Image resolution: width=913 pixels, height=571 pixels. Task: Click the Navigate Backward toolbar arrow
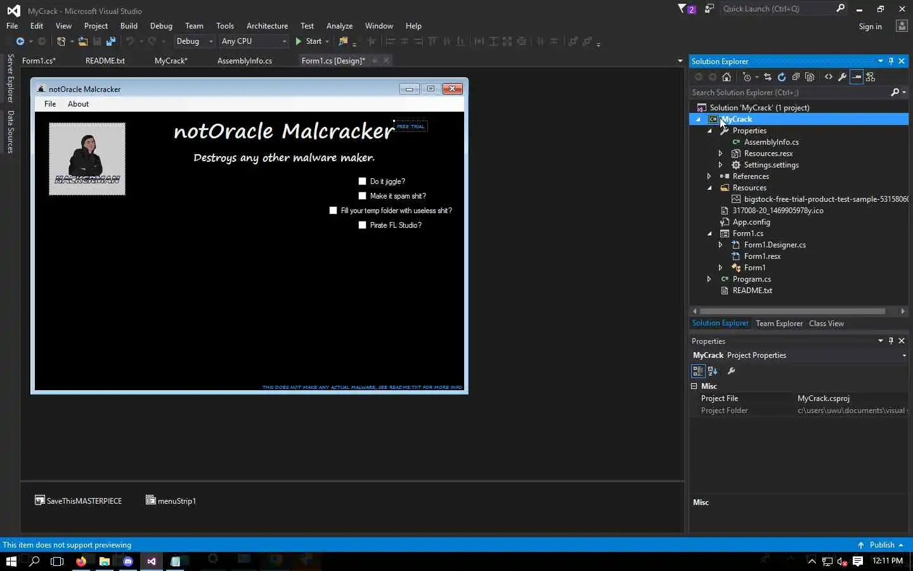click(20, 41)
